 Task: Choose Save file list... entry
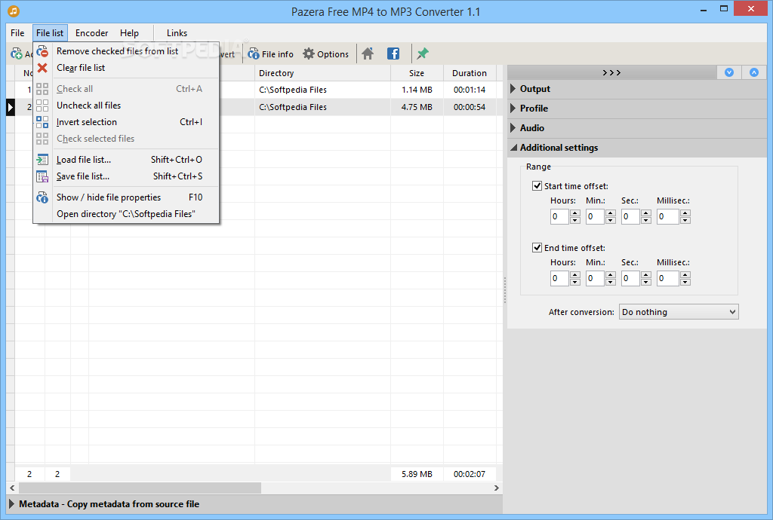126,176
